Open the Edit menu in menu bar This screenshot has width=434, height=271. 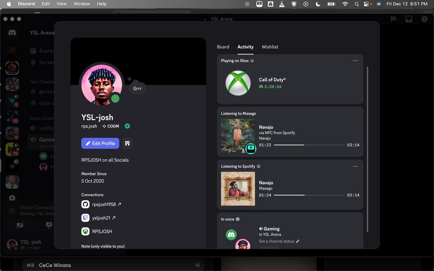[x=46, y=4]
